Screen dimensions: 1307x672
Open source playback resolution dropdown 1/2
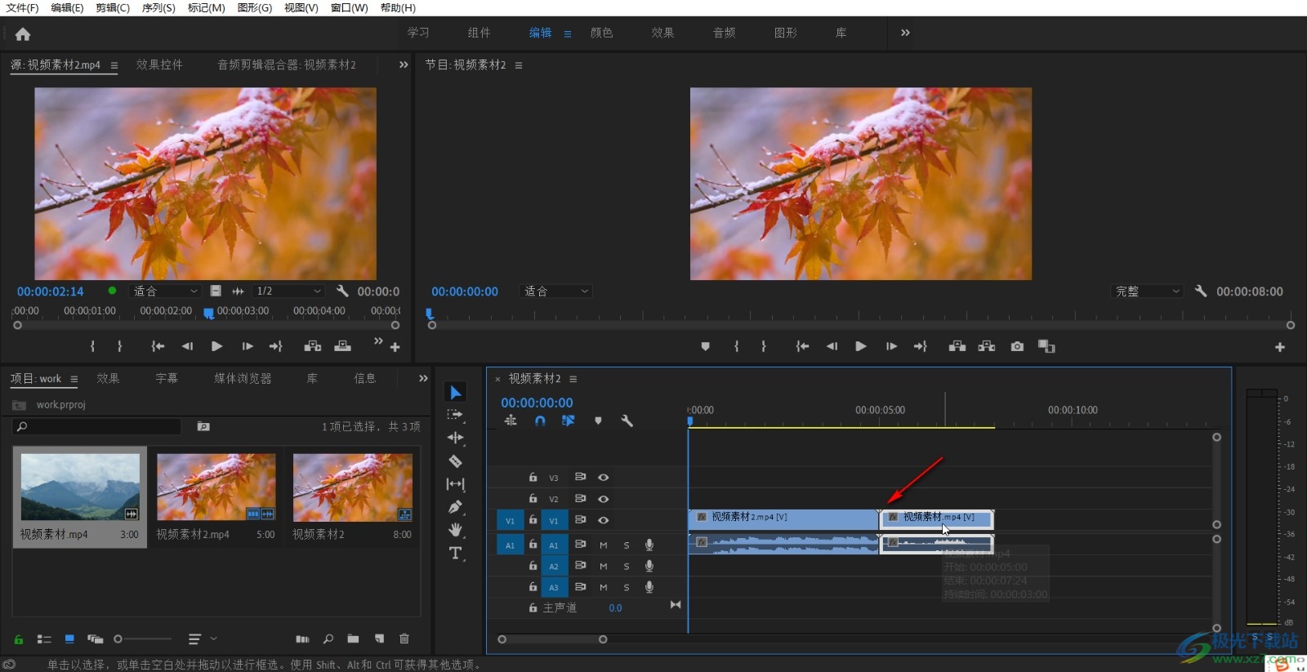point(289,291)
